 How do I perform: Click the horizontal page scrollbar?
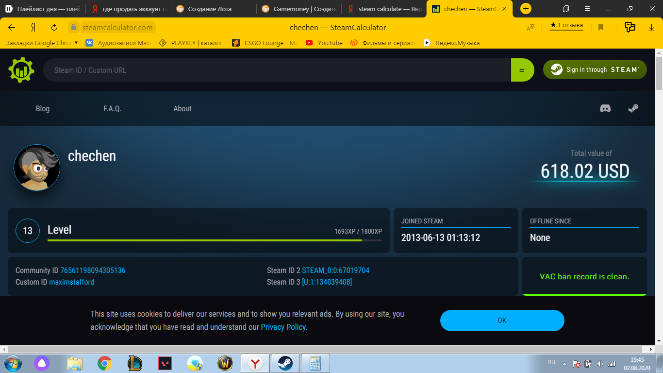[x=328, y=349]
